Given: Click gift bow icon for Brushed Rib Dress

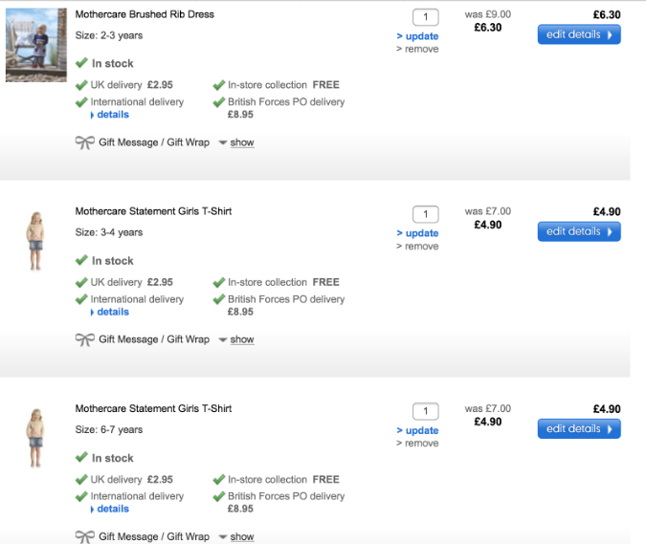Looking at the screenshot, I should click(85, 142).
